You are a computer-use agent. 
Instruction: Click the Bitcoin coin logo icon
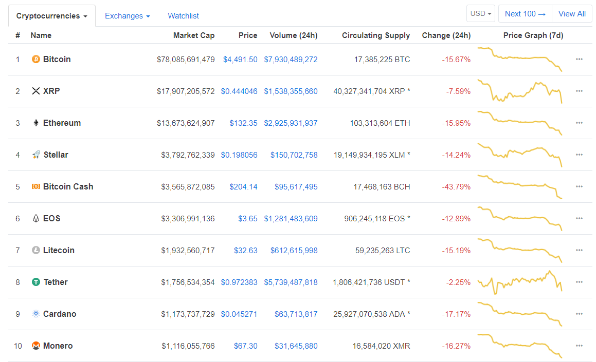[x=35, y=60]
